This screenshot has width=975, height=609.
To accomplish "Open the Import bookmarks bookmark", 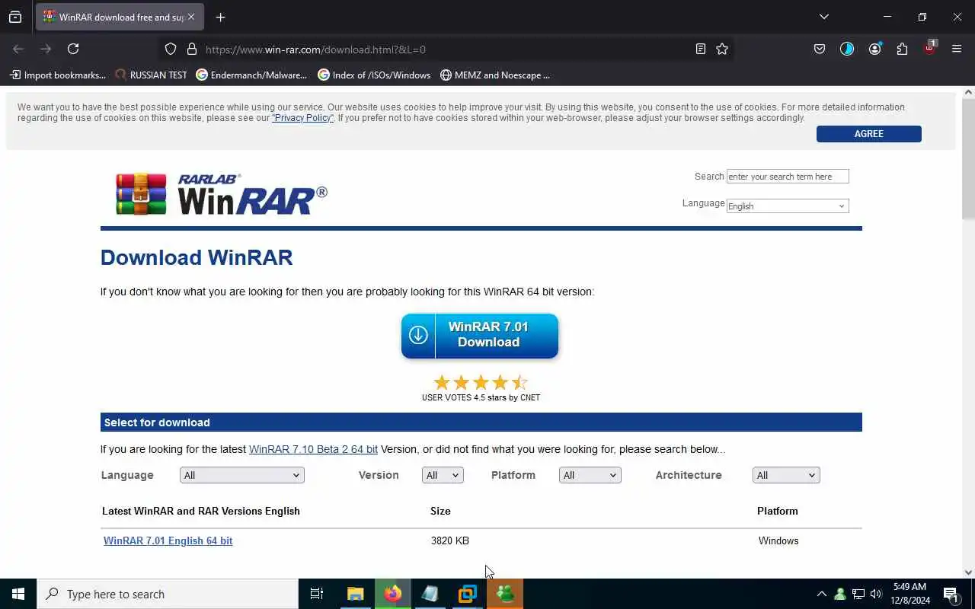I will coord(58,75).
